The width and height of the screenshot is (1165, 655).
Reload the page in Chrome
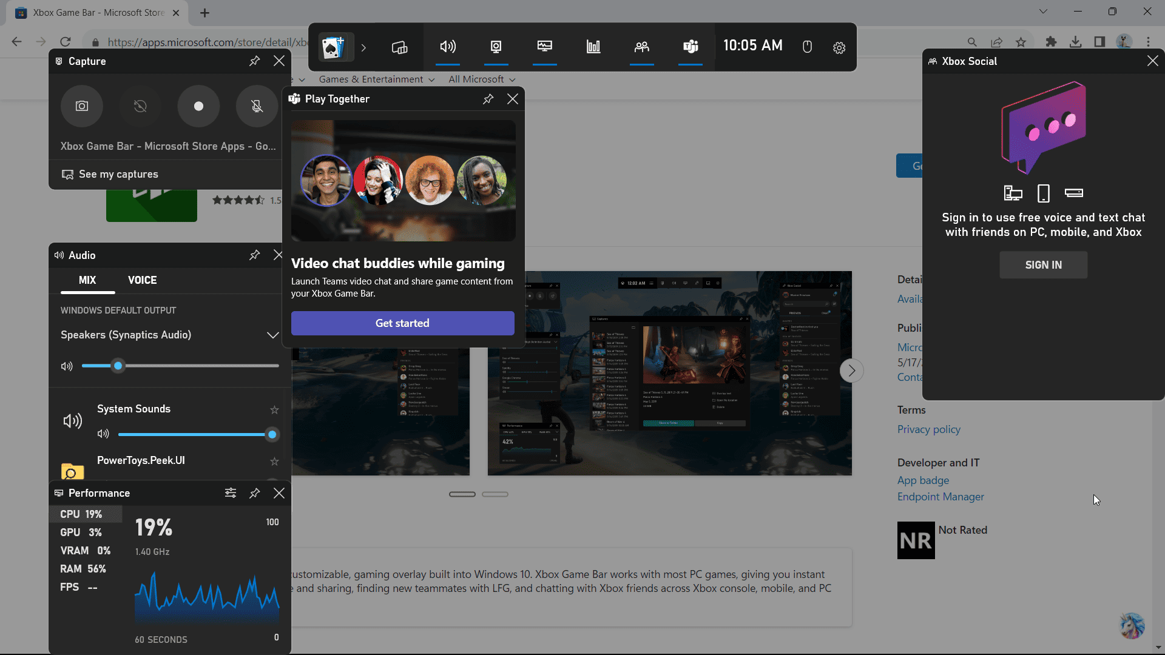(66, 42)
